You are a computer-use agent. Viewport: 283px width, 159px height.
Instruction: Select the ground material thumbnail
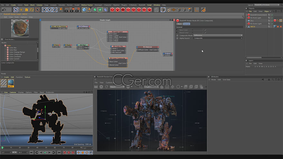coord(4,83)
